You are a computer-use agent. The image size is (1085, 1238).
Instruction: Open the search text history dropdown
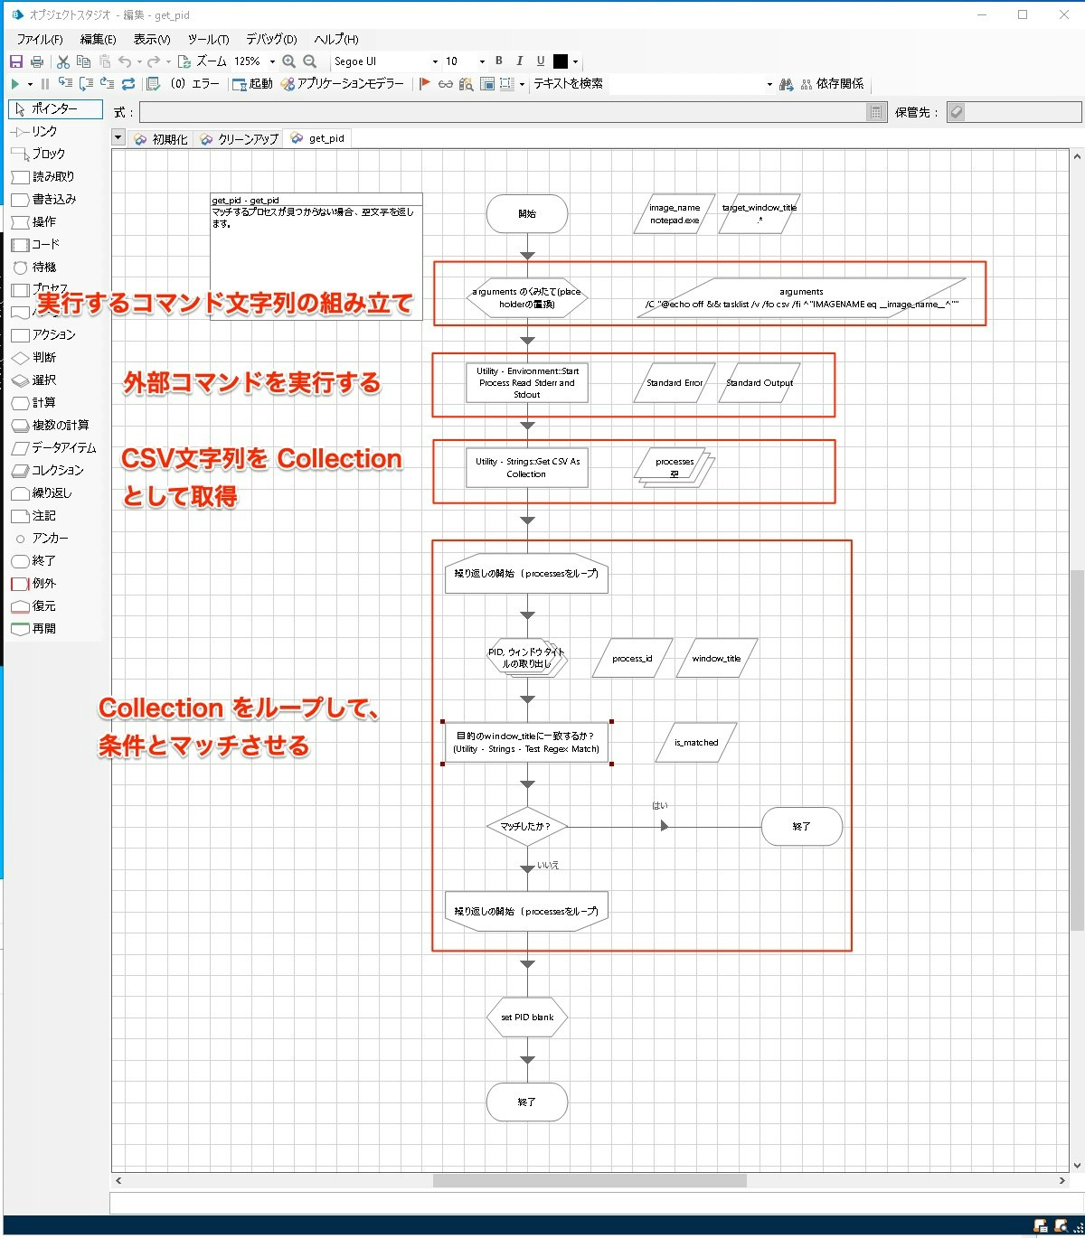[769, 84]
